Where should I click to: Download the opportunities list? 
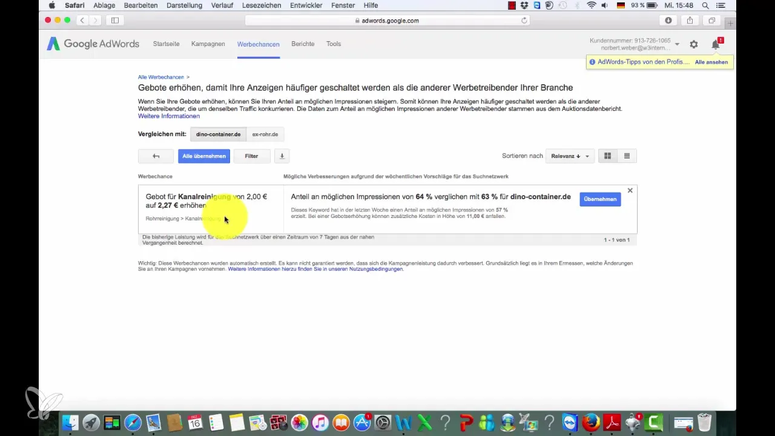282,156
